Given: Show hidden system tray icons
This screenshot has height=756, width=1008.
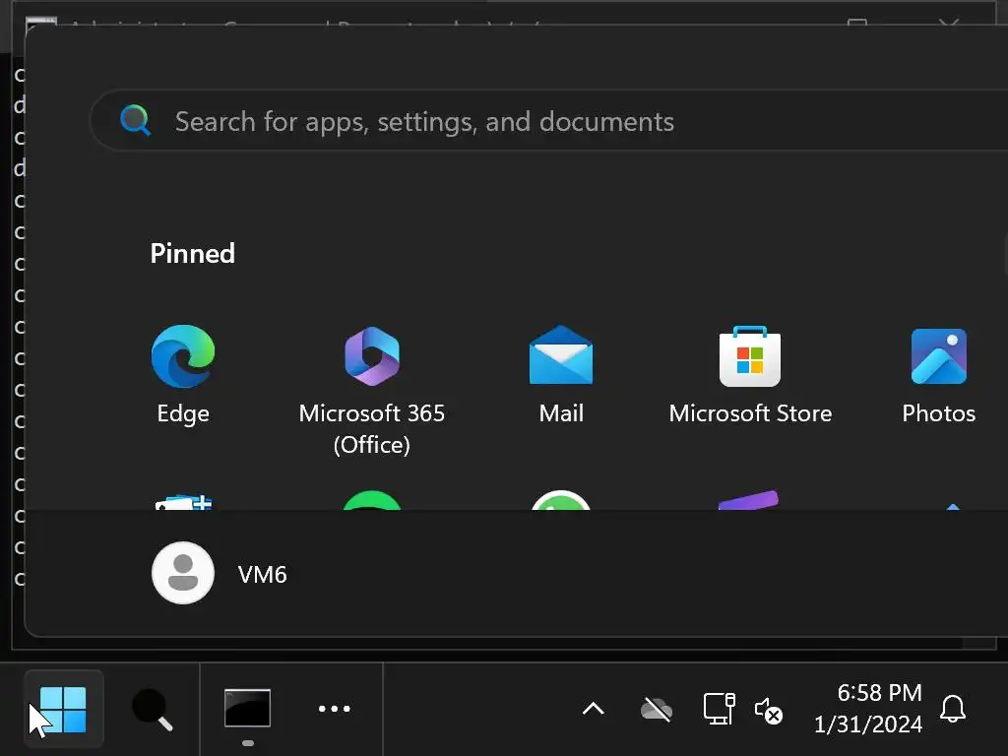Looking at the screenshot, I should [x=594, y=709].
